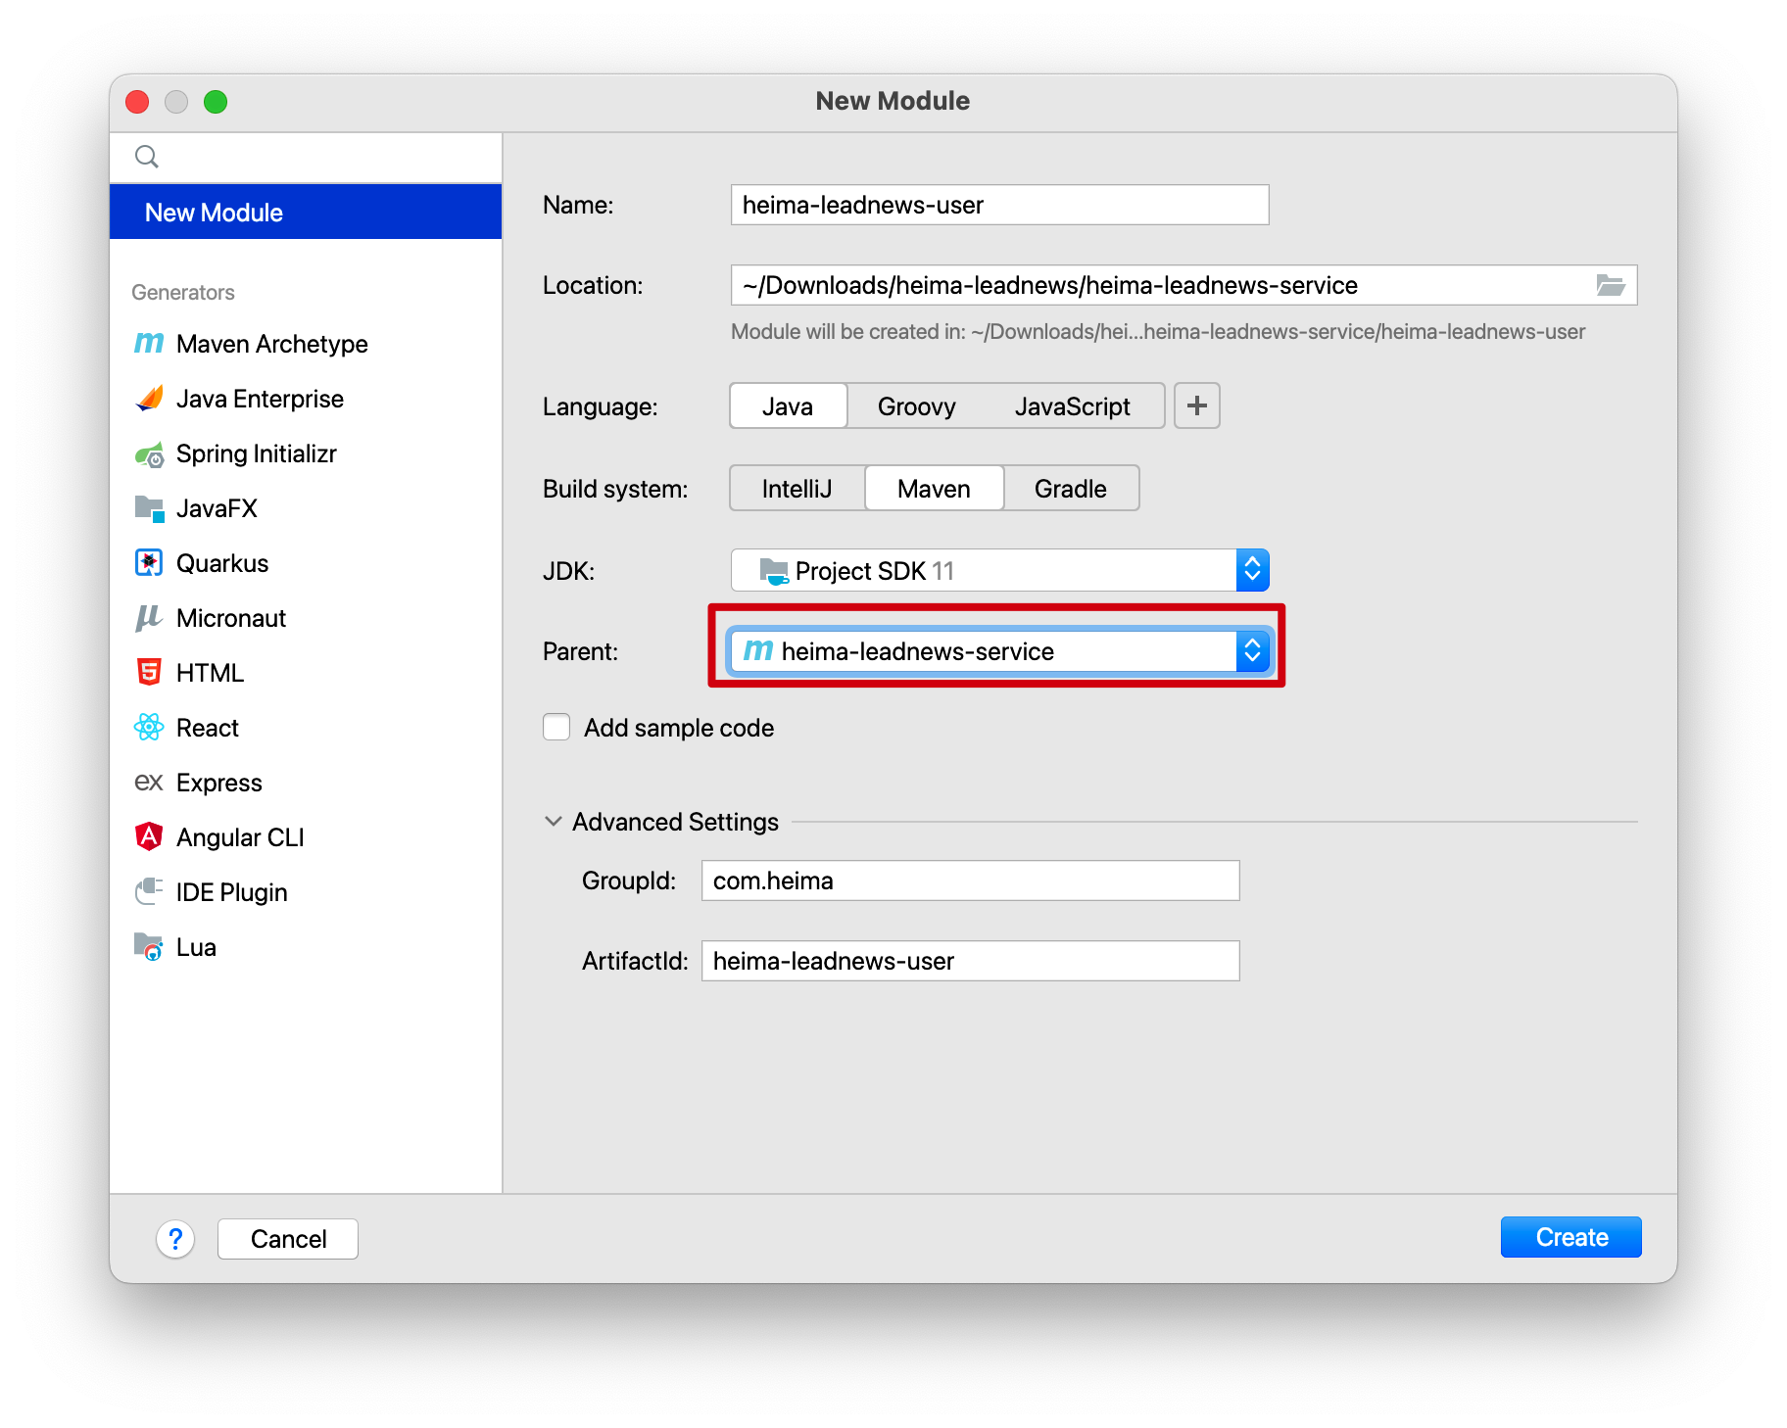
Task: Open the JDK Project SDK dropdown
Action: point(1000,570)
